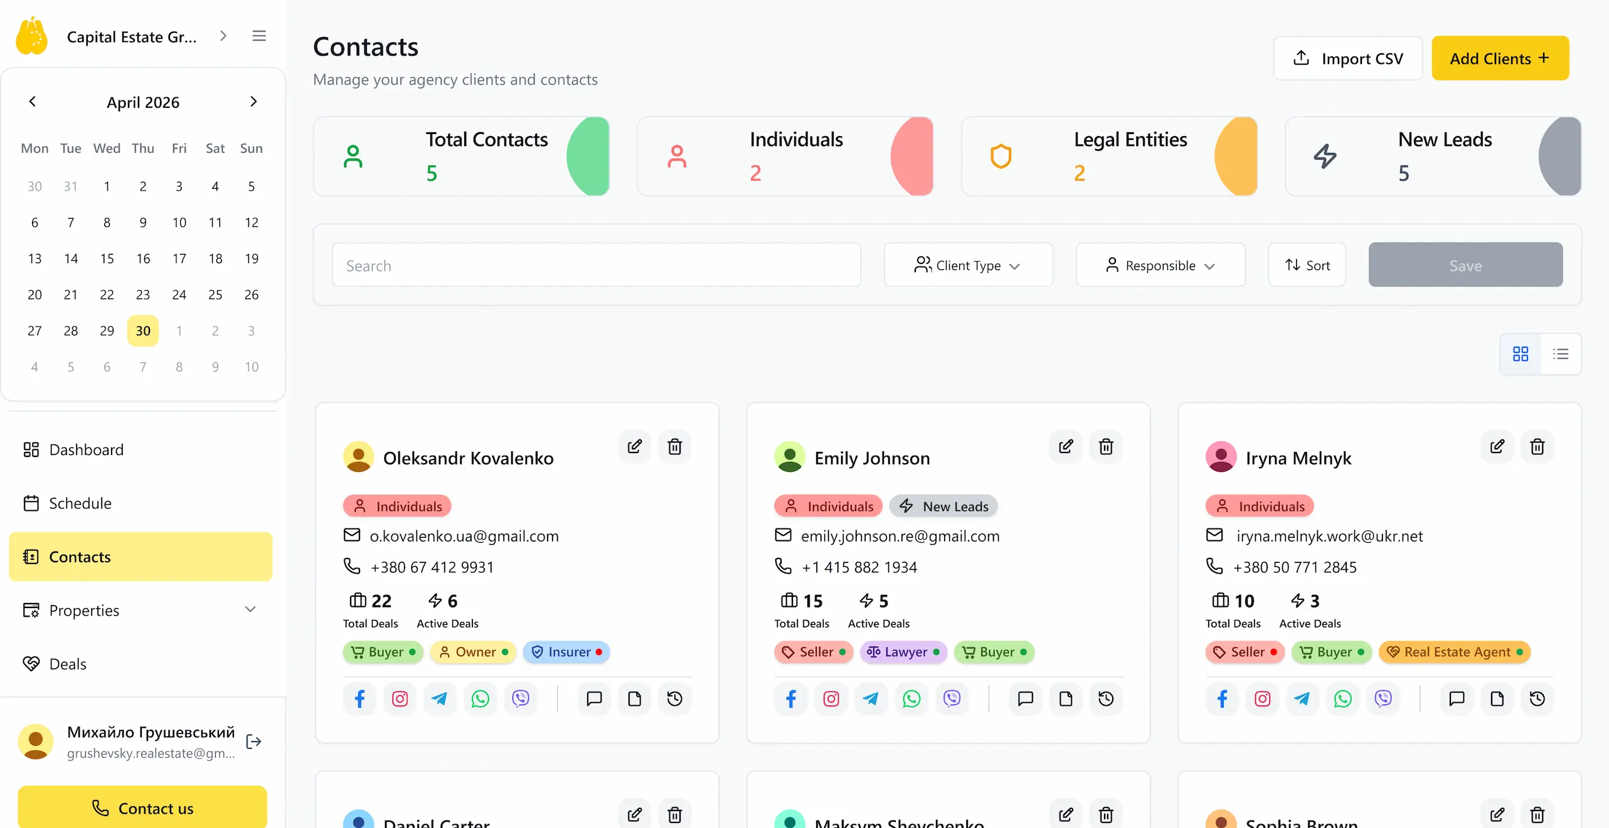Screen dimensions: 1609x828
Task: Collapse sidebar with hamburger menu icon
Action: pos(259,36)
